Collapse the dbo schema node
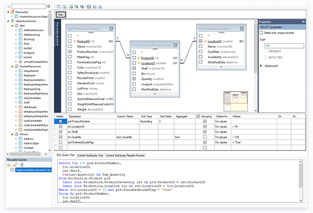313x213 pixels. tap(12, 26)
